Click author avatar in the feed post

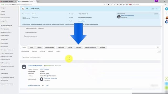pyautogui.click(x=24, y=67)
